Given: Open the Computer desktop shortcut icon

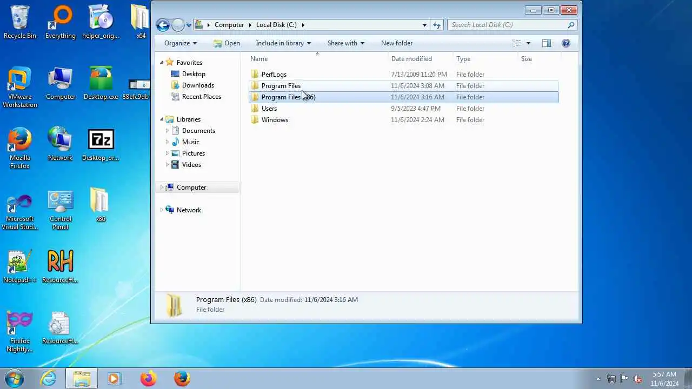Looking at the screenshot, I should [61, 84].
